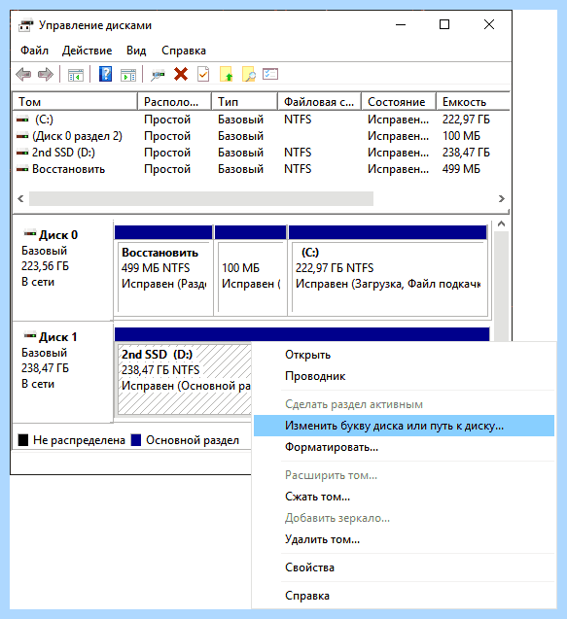Sort by the Том column header
The image size is (567, 619).
75,102
